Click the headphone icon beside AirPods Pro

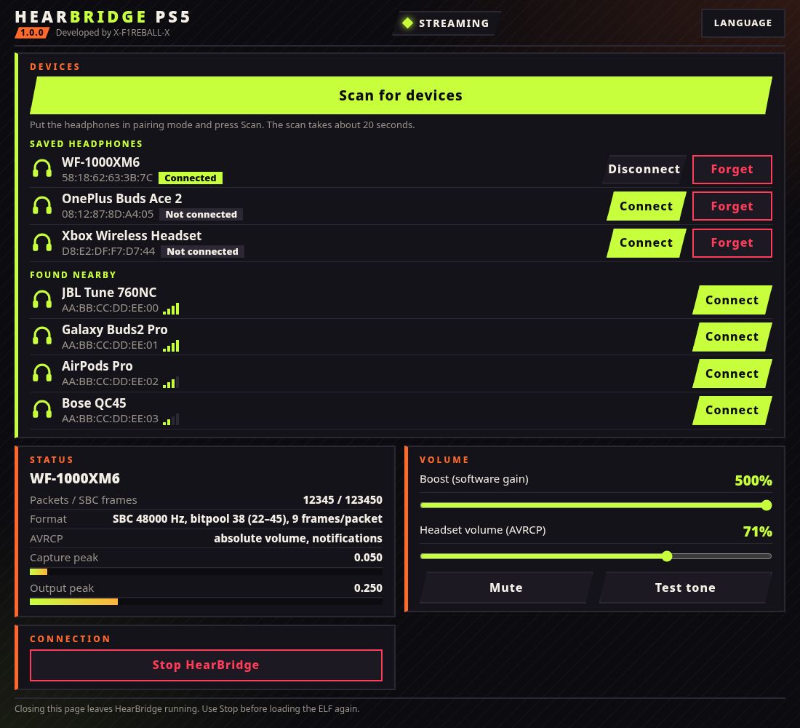tap(42, 373)
